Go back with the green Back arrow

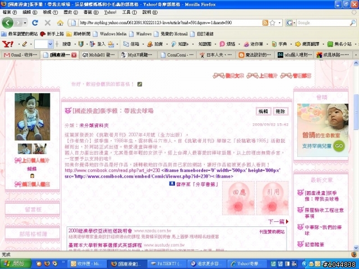[7, 22]
